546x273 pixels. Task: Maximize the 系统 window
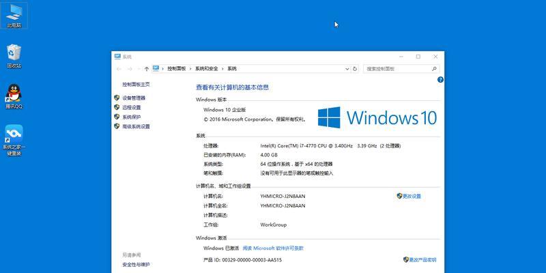[418, 57]
